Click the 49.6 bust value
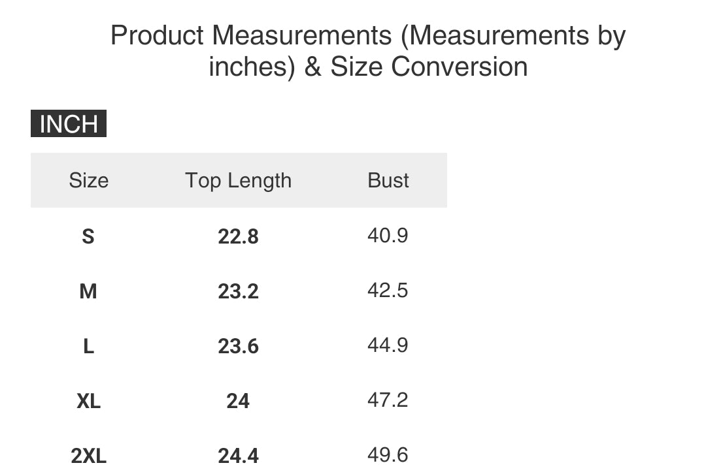The width and height of the screenshot is (706, 476). tap(388, 455)
